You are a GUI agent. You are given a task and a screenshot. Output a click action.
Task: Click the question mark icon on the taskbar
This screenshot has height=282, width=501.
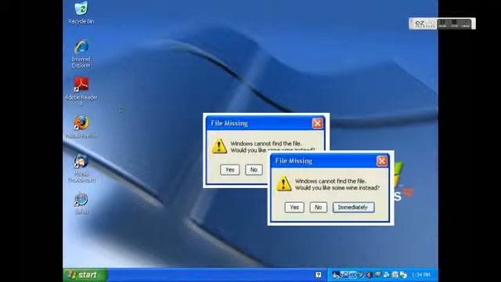319,275
